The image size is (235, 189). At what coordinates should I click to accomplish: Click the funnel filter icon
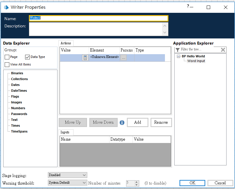(177, 50)
